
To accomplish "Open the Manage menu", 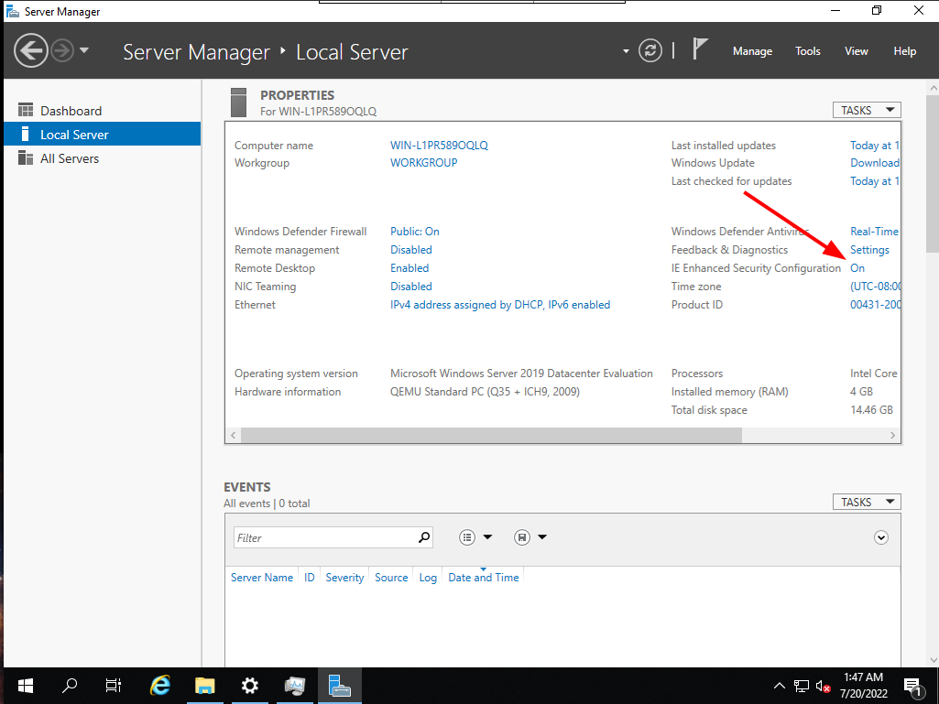I will (x=752, y=51).
